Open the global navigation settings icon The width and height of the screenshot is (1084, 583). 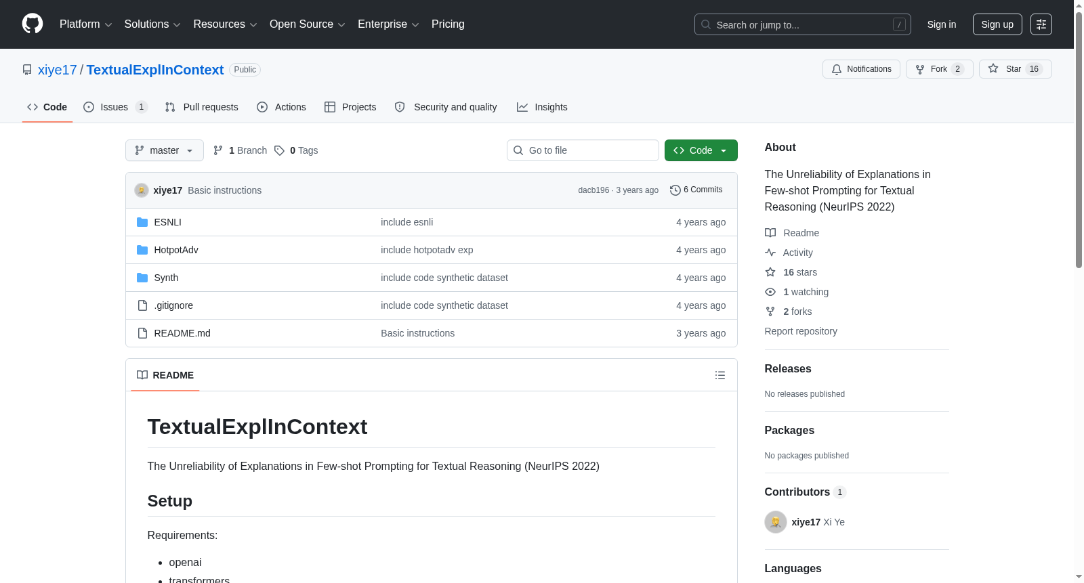pos(1041,24)
